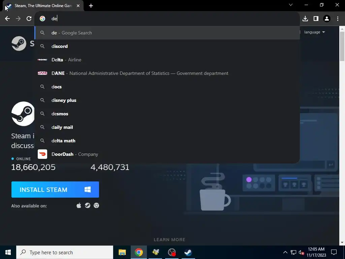The width and height of the screenshot is (345, 259).
Task: Open File Explorer from the taskbar
Action: click(x=122, y=252)
